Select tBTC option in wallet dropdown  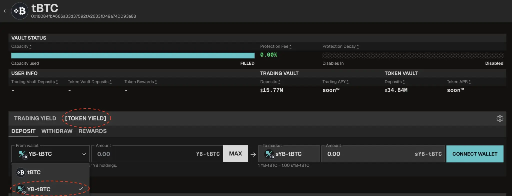pyautogui.click(x=34, y=172)
